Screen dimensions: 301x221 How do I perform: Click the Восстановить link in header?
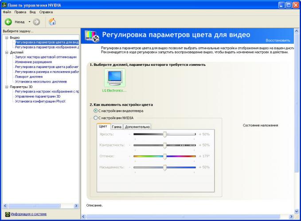pos(278,40)
